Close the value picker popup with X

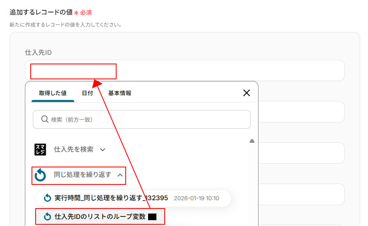(x=246, y=93)
